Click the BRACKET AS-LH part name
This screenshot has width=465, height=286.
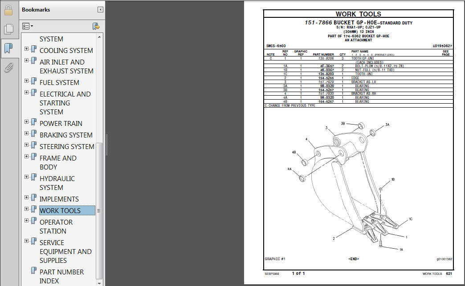point(363,82)
